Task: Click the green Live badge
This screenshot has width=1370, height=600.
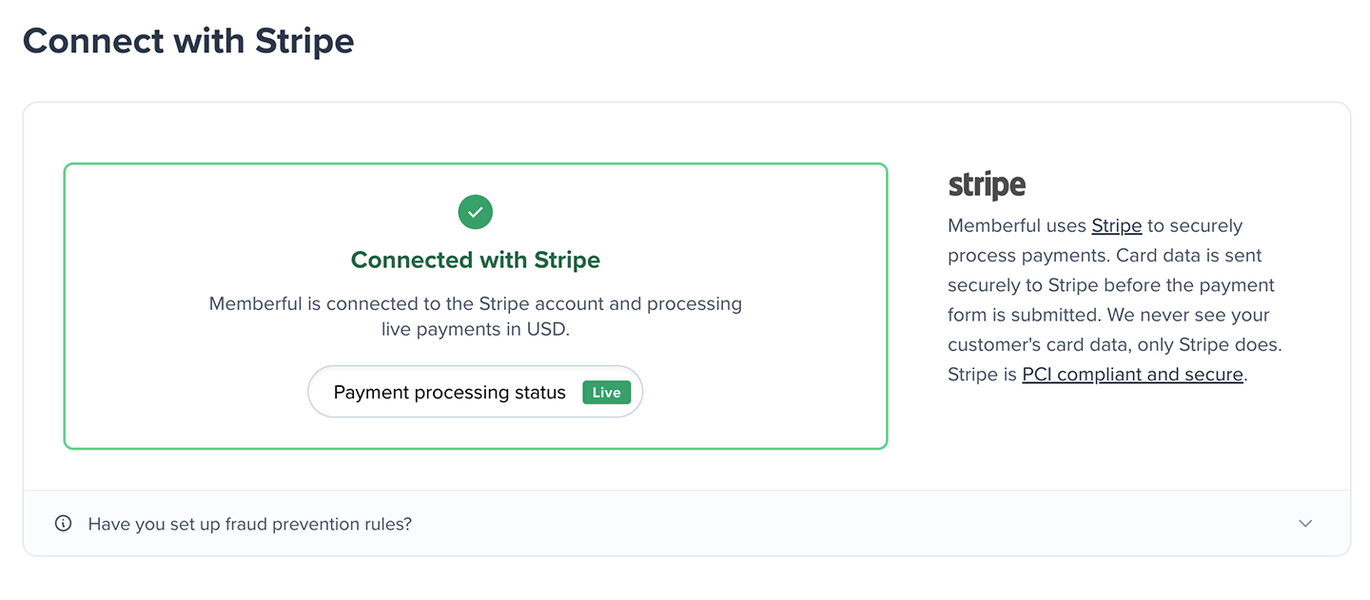Action: click(606, 392)
